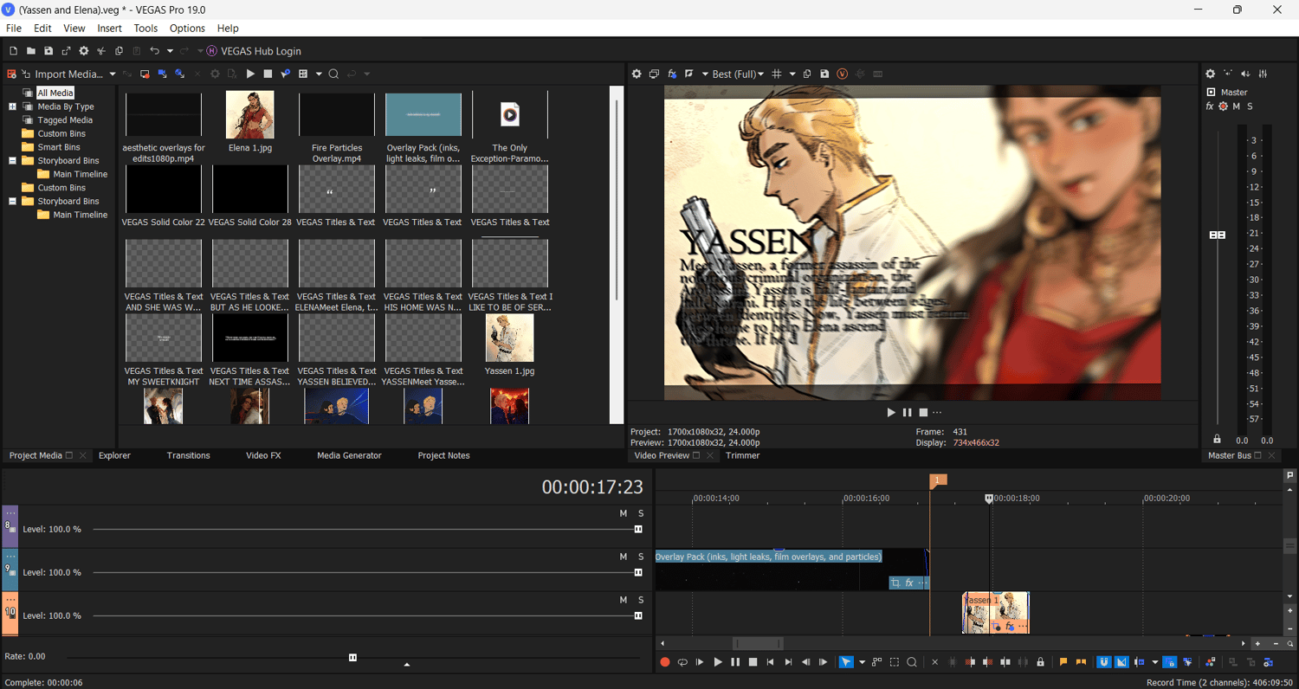Image resolution: width=1299 pixels, height=689 pixels.
Task: Mute the Master bus
Action: click(1237, 106)
